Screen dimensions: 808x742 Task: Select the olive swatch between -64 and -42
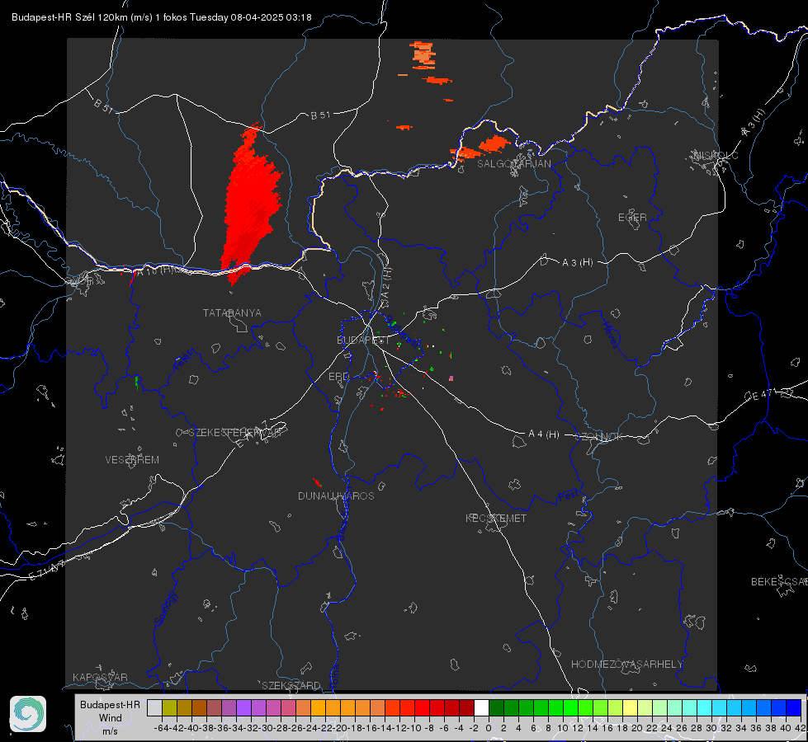169,707
